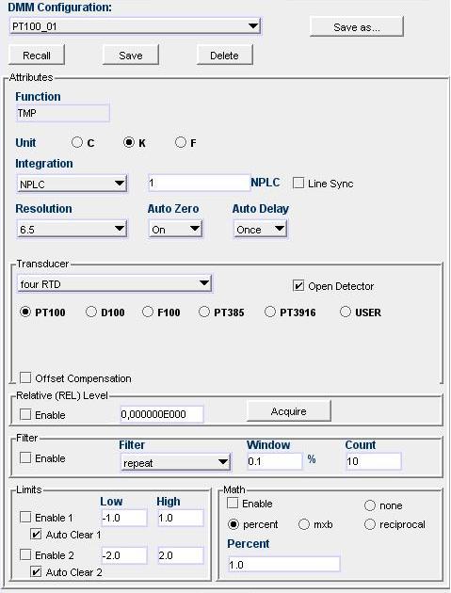Select the reciprocal math option
The image size is (451, 593).
point(370,524)
